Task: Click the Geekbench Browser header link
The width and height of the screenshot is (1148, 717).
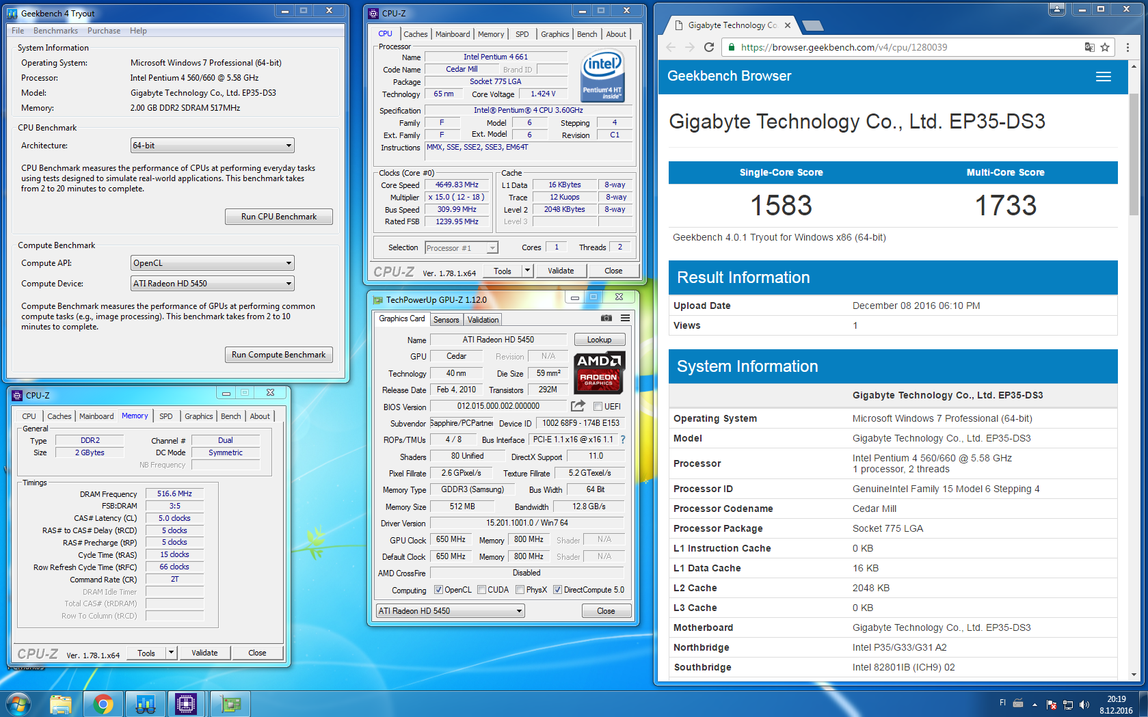Action: click(729, 77)
